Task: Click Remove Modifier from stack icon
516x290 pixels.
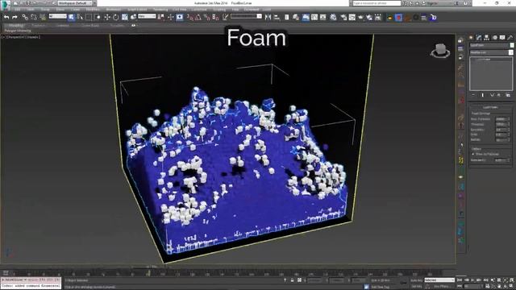Action: pyautogui.click(x=500, y=95)
